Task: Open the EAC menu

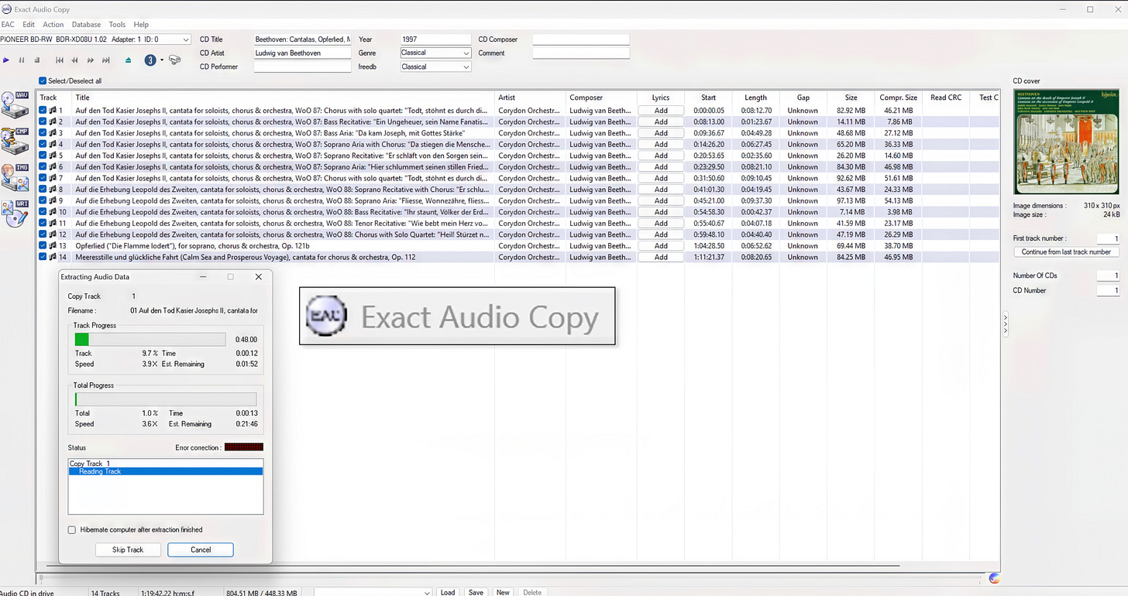Action: coord(8,25)
